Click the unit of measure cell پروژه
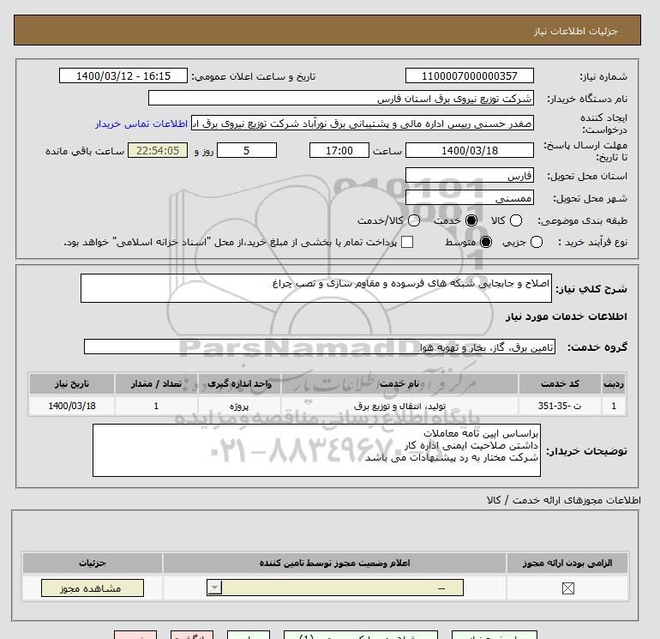The height and width of the screenshot is (639, 660). 239,406
